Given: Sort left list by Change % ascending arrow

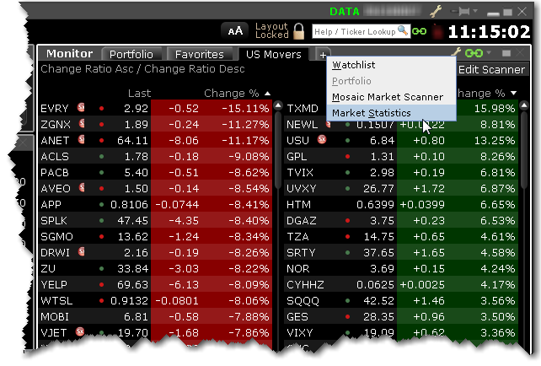Looking at the screenshot, I should (268, 93).
